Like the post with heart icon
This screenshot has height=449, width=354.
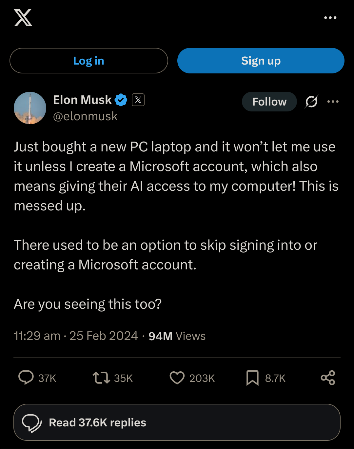(177, 378)
